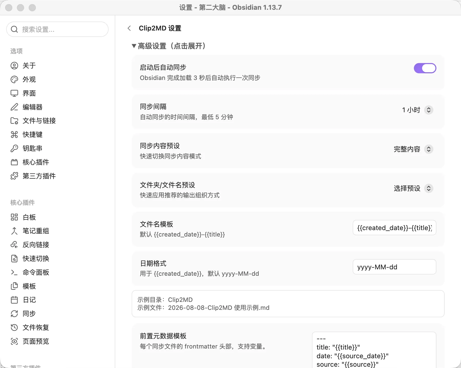
Task: Click the 日记 calendar icon
Action: [14, 300]
